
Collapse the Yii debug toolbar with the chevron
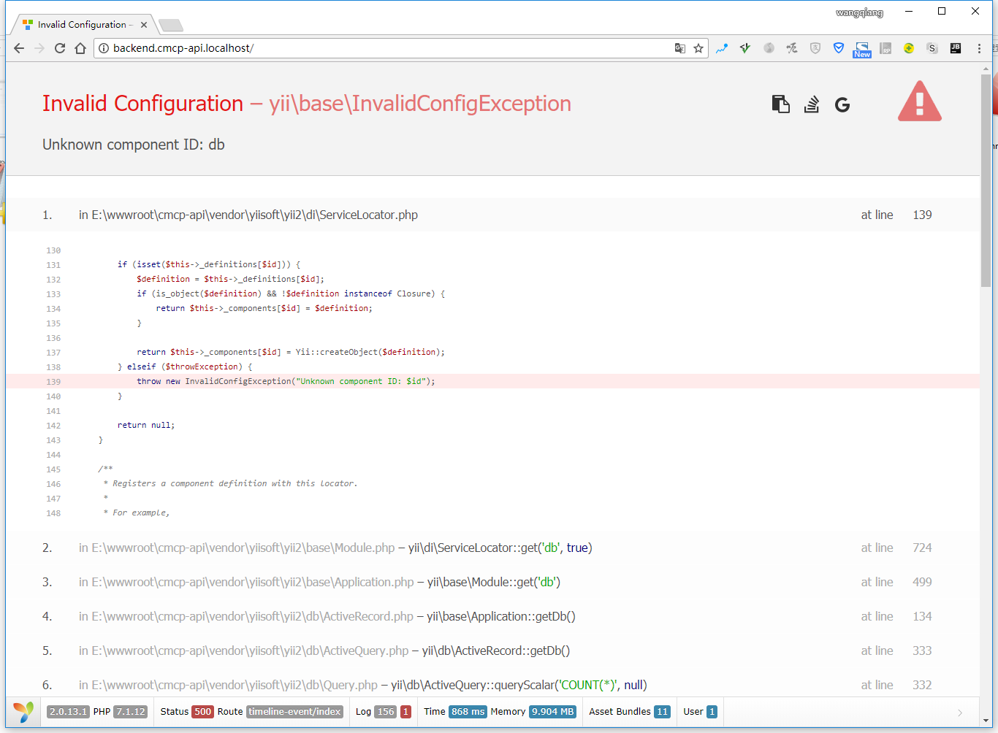(x=960, y=713)
